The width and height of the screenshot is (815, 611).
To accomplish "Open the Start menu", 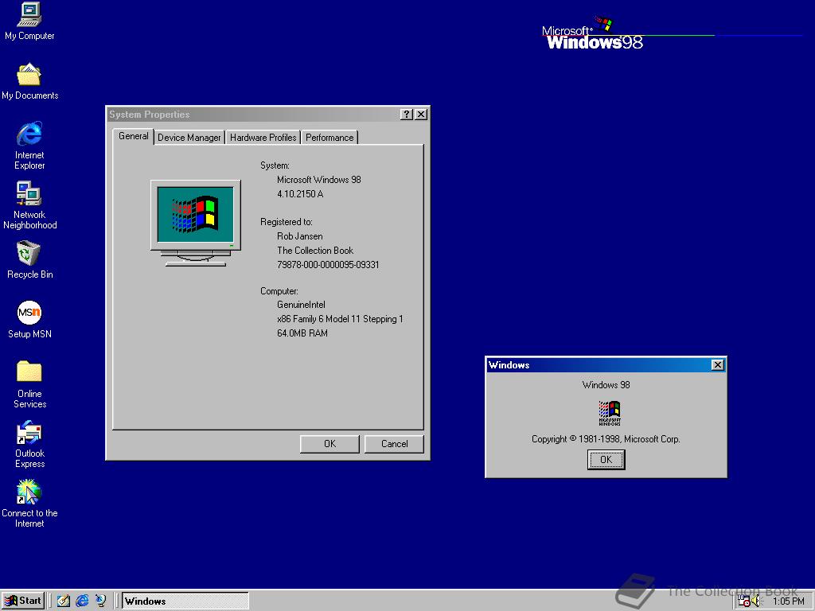I will click(x=23, y=601).
